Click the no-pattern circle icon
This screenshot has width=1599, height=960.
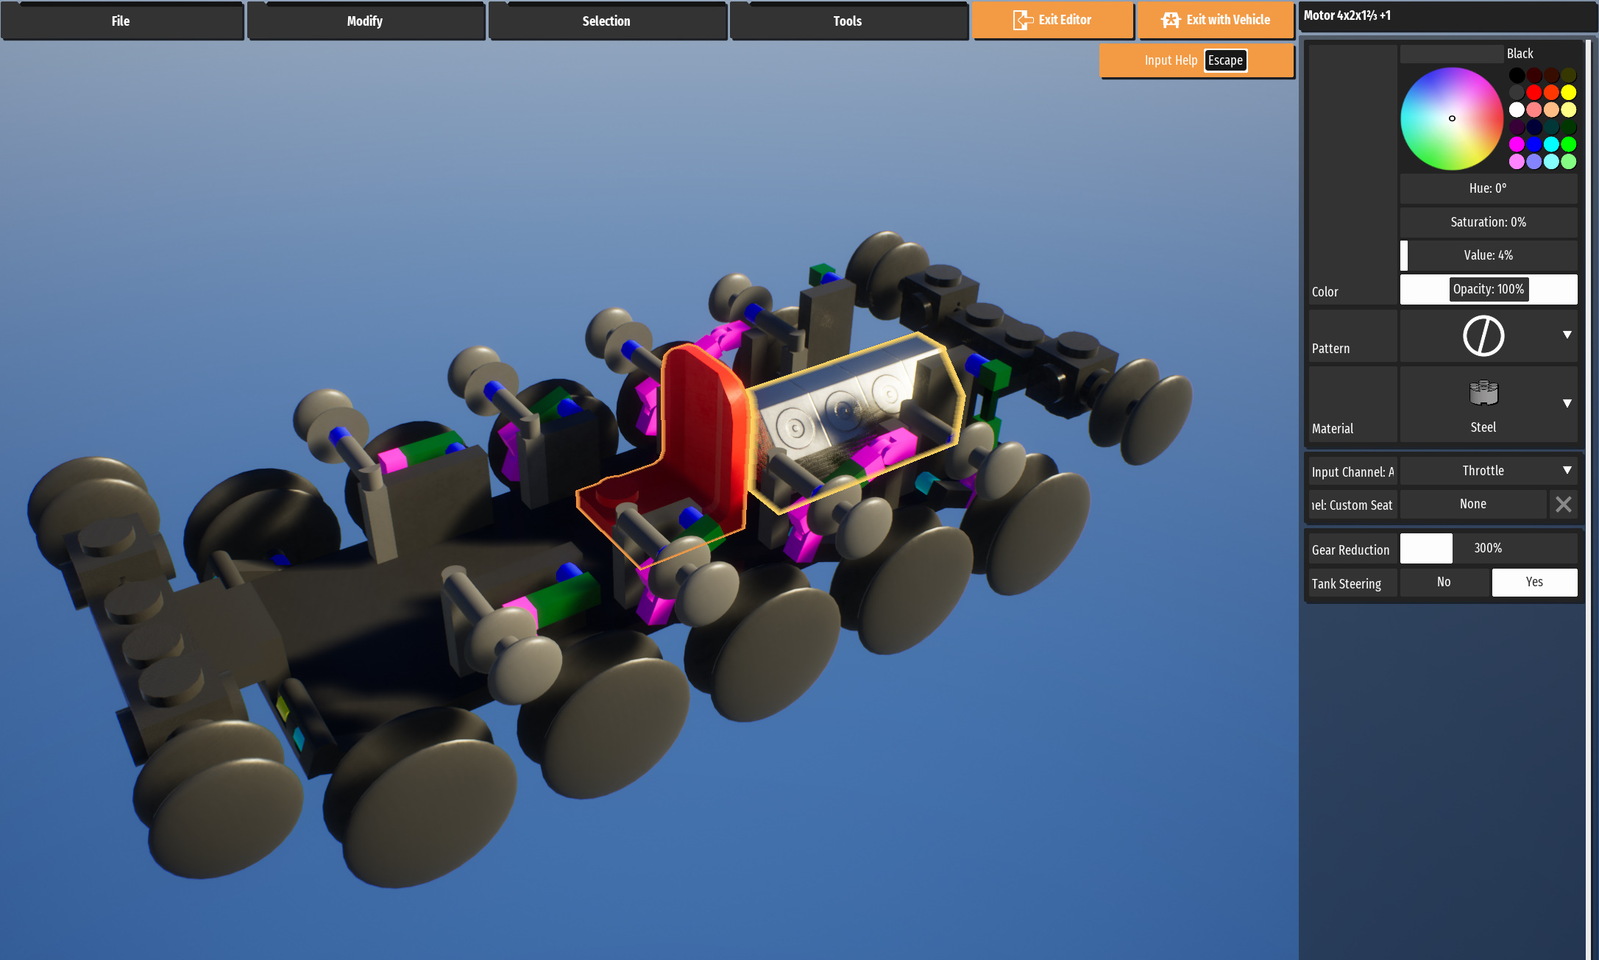(x=1483, y=336)
